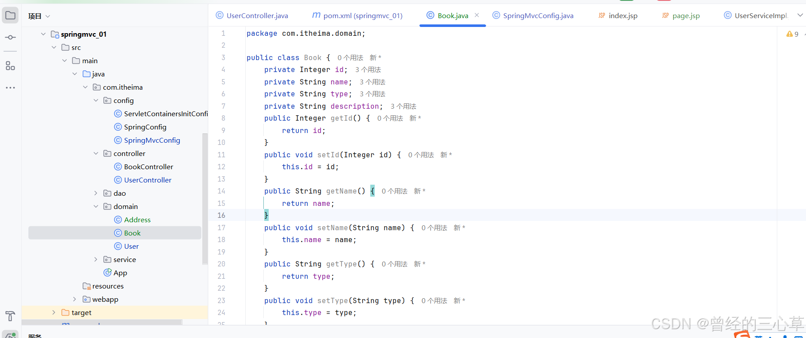Collapse the java folder
Image resolution: width=806 pixels, height=338 pixels.
75,74
